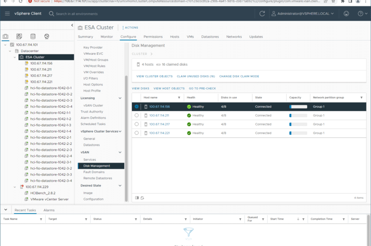Viewport: 371px width, 246px height.
Task: Open the host link 100.67.114.217
Action: tap(159, 124)
